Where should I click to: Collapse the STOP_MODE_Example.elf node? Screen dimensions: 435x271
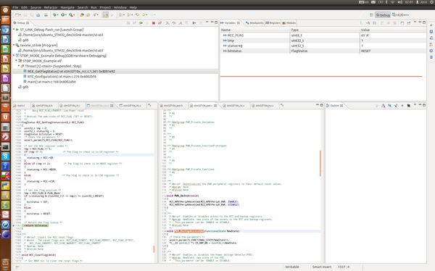(x=17, y=61)
